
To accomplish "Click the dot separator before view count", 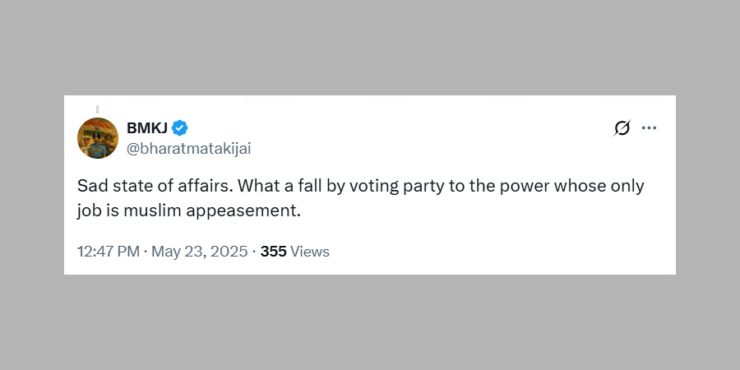I will (254, 252).
